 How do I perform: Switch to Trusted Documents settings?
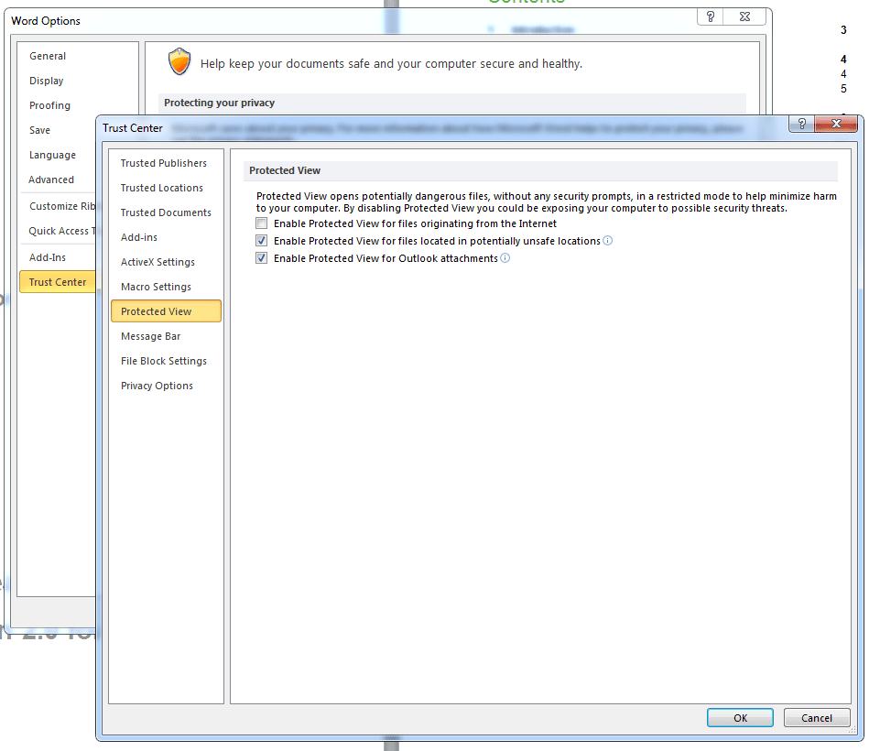coord(166,212)
